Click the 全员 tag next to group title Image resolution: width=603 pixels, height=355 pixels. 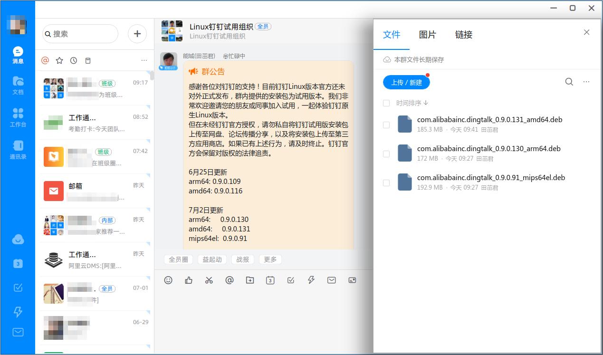click(x=263, y=27)
